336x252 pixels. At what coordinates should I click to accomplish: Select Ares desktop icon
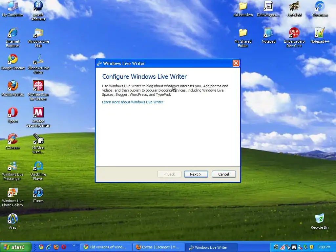pos(13,221)
